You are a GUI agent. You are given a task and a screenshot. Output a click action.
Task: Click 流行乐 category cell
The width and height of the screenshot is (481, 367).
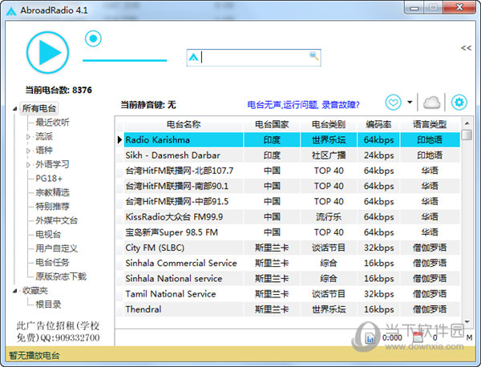329,217
